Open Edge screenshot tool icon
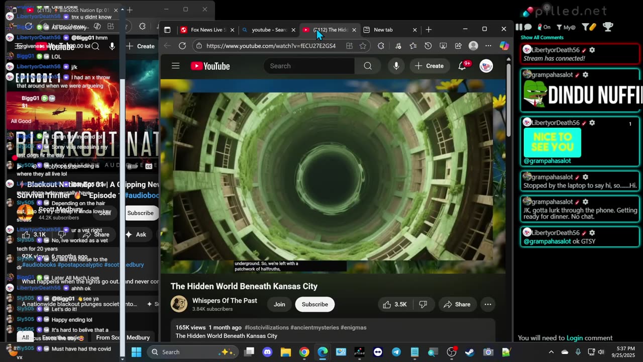This screenshot has height=362, width=643. pyautogui.click(x=443, y=46)
